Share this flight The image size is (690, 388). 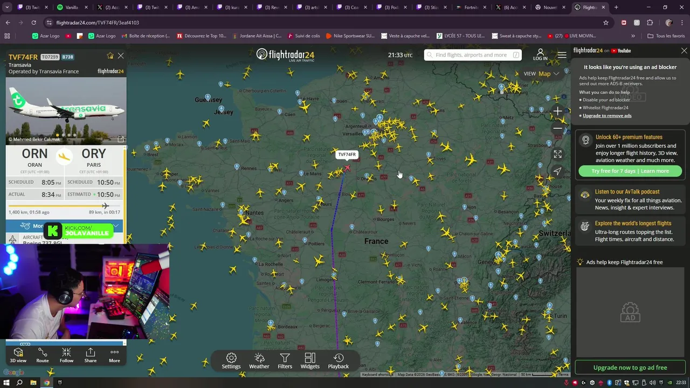pyautogui.click(x=91, y=355)
